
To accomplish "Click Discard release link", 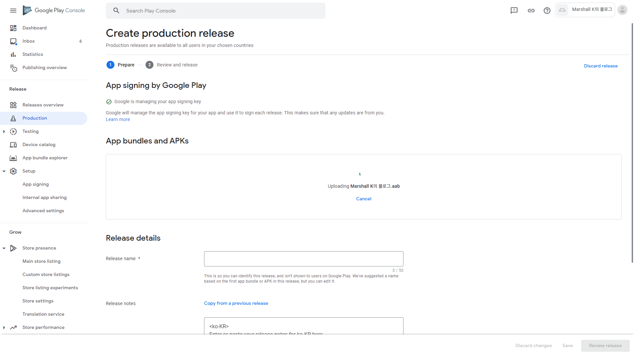I will pyautogui.click(x=601, y=66).
